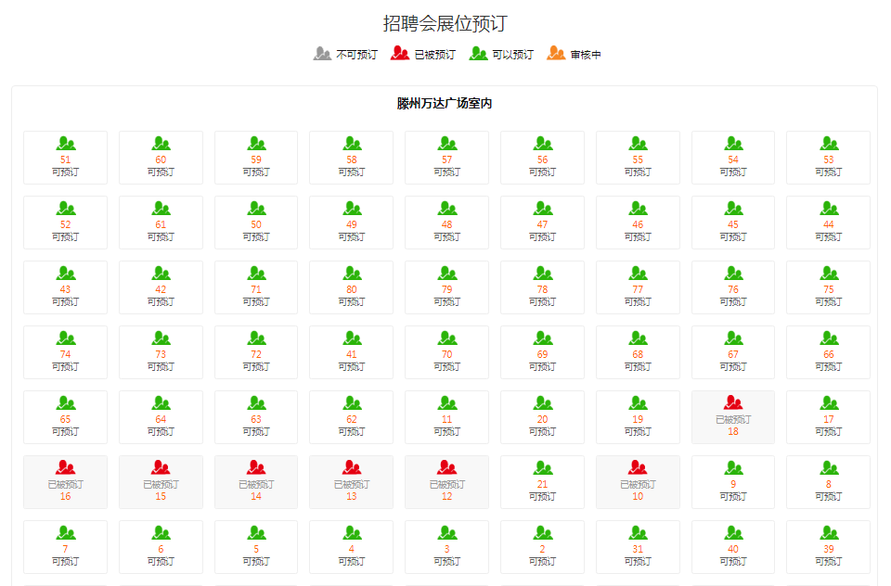The image size is (891, 586).
Task: Pick booth number 17
Action: 829,417
